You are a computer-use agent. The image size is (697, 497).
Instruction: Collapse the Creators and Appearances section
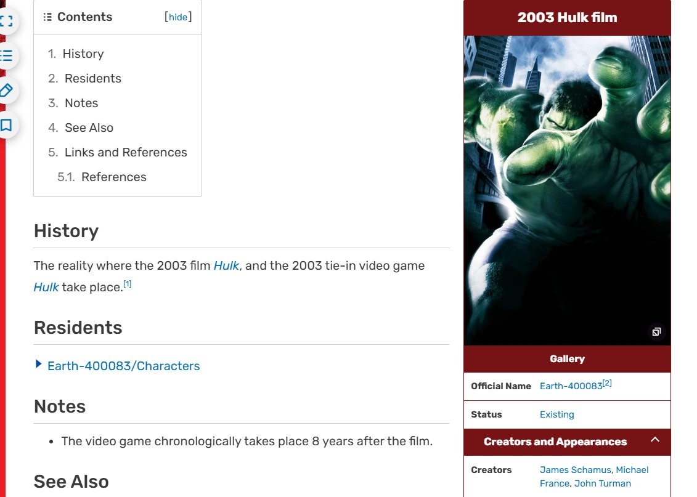click(x=654, y=440)
